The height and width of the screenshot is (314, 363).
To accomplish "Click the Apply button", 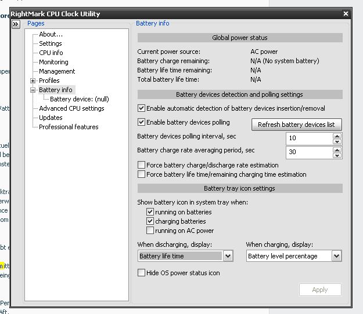I will [x=320, y=290].
